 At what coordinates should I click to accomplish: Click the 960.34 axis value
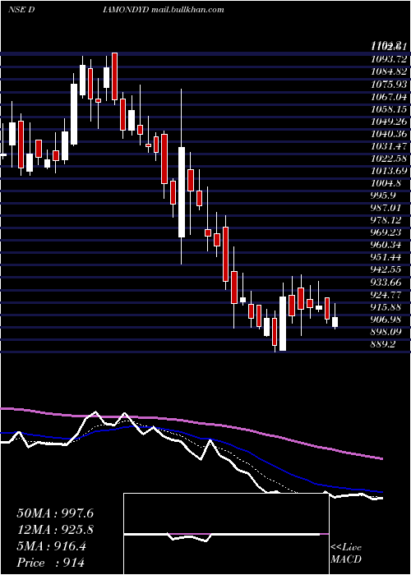386,246
